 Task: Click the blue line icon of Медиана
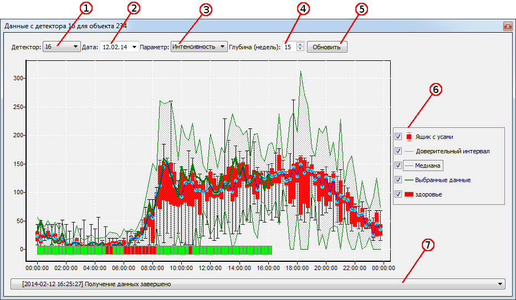(x=408, y=165)
